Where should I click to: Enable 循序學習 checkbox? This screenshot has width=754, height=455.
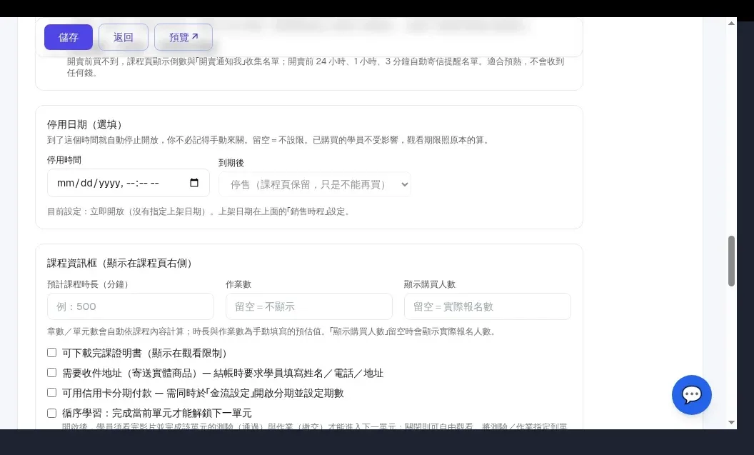click(52, 413)
